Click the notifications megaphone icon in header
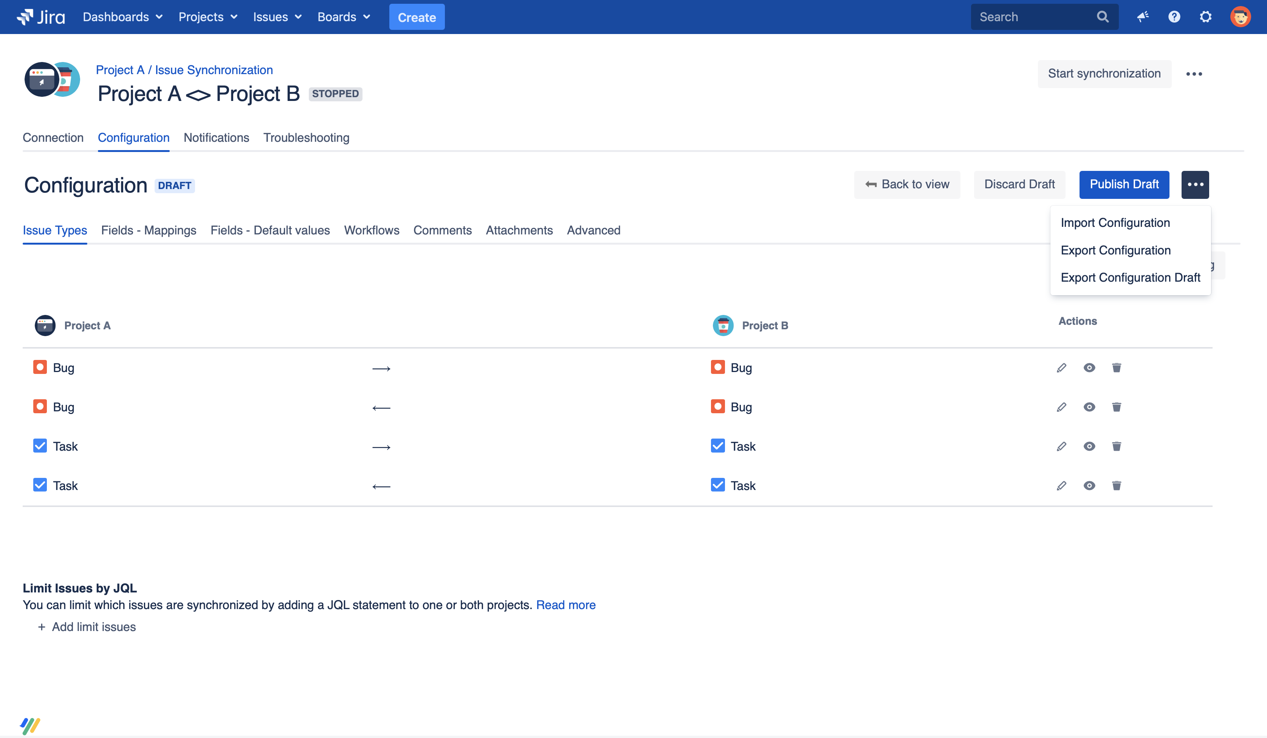Image resolution: width=1267 pixels, height=738 pixels. tap(1143, 17)
